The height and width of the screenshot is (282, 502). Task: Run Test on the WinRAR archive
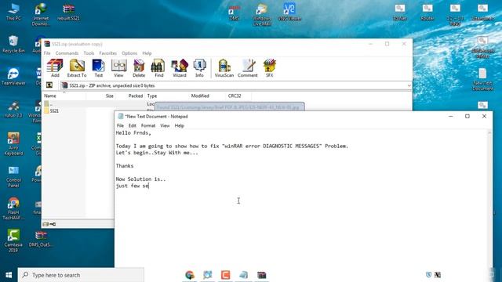[98, 68]
